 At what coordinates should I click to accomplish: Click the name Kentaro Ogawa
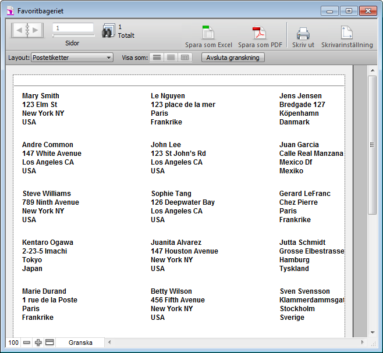48,242
